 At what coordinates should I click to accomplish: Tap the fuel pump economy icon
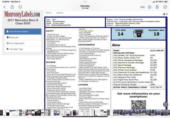pyautogui.click(x=139, y=33)
